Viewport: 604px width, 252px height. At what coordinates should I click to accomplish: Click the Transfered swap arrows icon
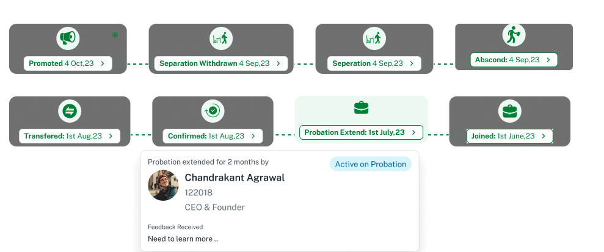tap(69, 111)
